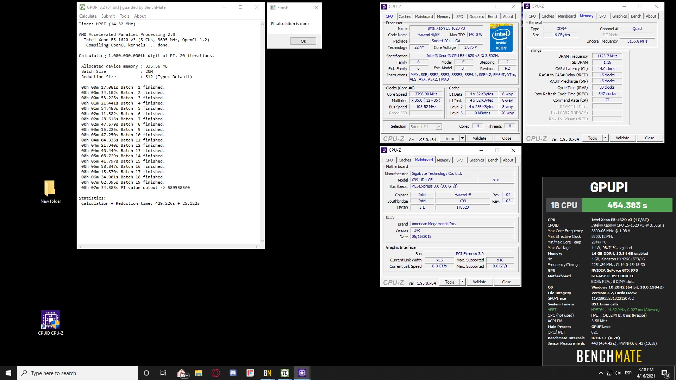Open Cortana circle icon on taskbar
The height and width of the screenshot is (380, 676).
(146, 373)
